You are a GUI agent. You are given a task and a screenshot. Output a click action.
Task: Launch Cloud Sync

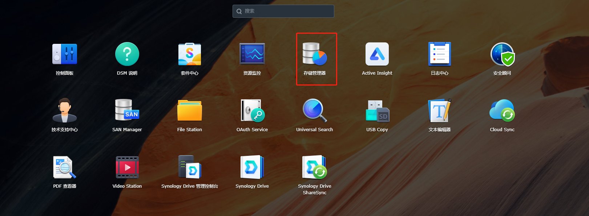coord(502,111)
